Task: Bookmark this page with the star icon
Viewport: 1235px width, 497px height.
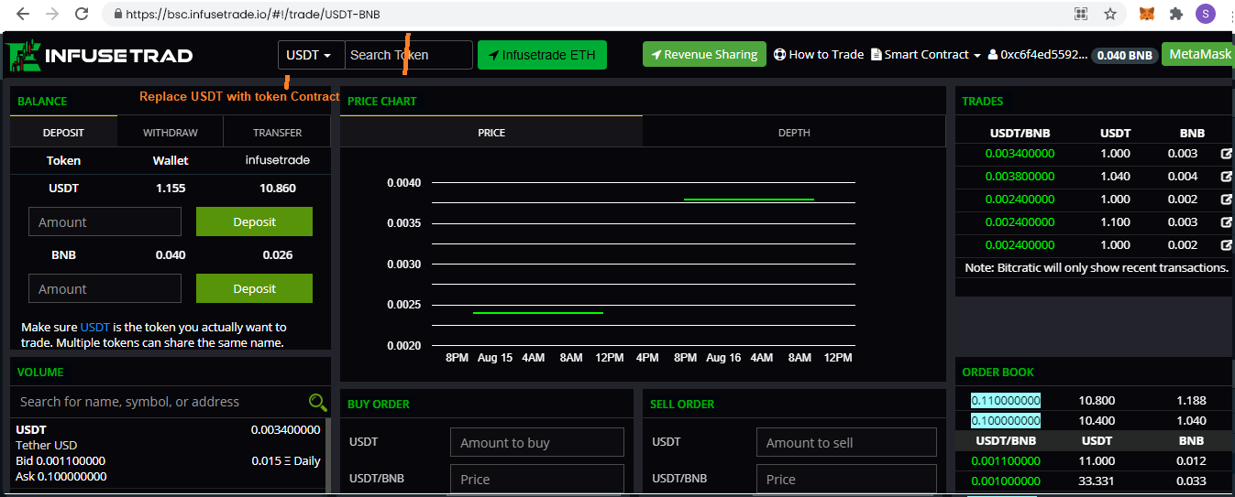Action: click(1110, 15)
